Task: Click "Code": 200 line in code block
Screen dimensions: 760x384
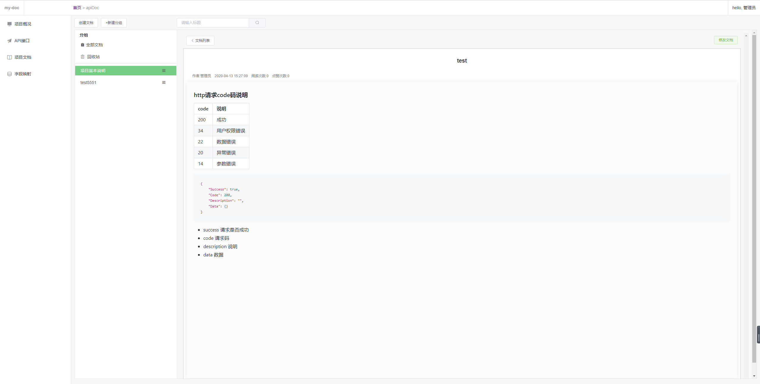Action: [220, 195]
